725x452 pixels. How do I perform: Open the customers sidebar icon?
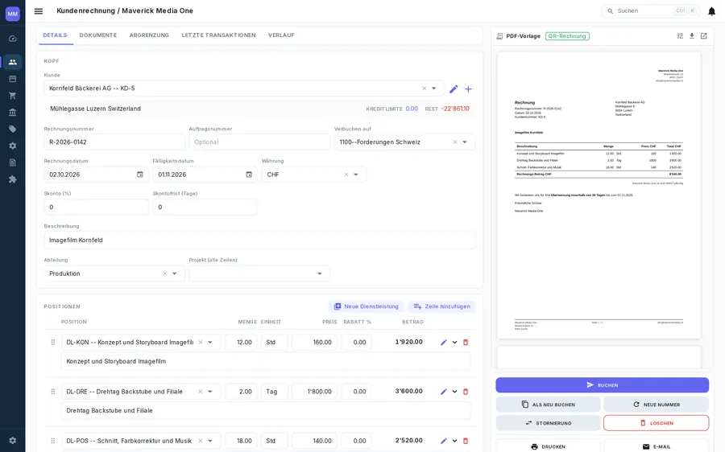click(x=12, y=62)
